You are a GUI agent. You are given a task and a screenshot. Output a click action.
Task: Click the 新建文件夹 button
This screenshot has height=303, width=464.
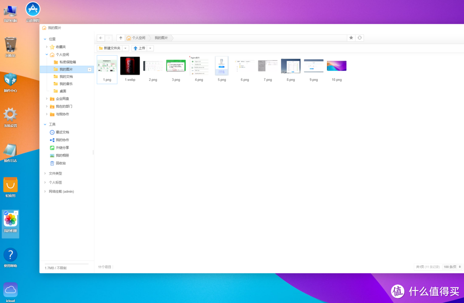point(110,48)
